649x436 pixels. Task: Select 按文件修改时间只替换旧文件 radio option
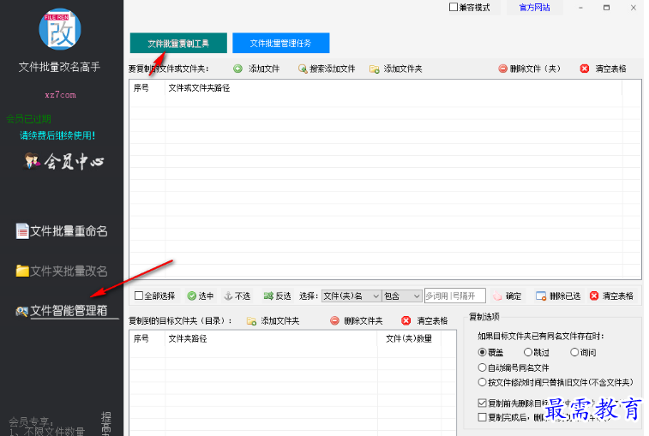(x=482, y=382)
